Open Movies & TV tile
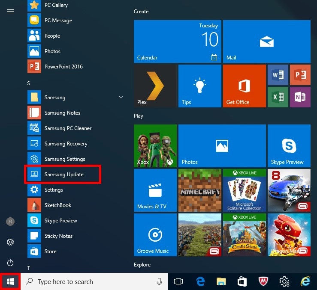The width and height of the screenshot is (317, 290). (155, 190)
